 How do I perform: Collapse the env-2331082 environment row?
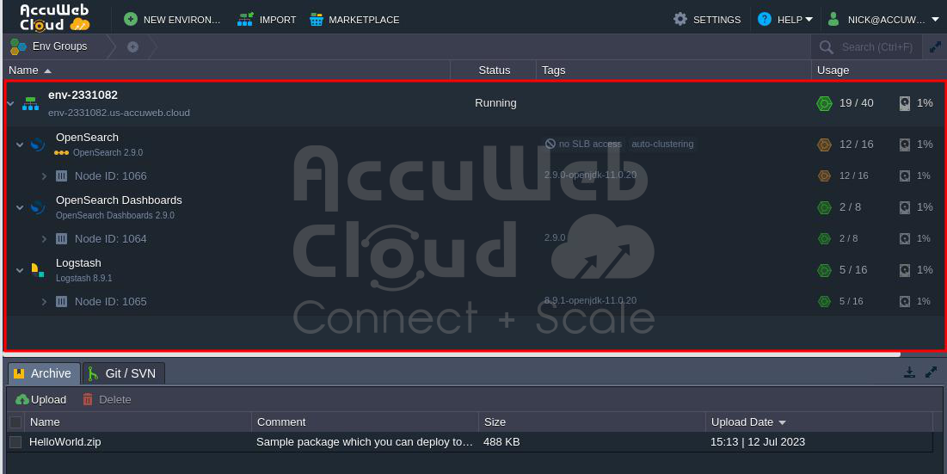click(10, 103)
